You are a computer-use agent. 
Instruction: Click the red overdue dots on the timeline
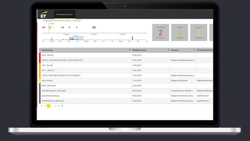coord(44,27)
